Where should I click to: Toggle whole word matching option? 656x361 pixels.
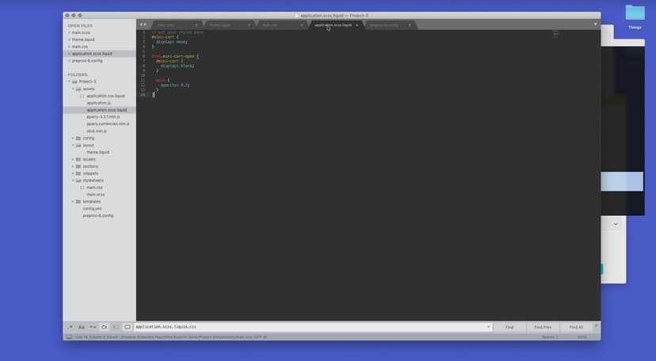pyautogui.click(x=93, y=327)
